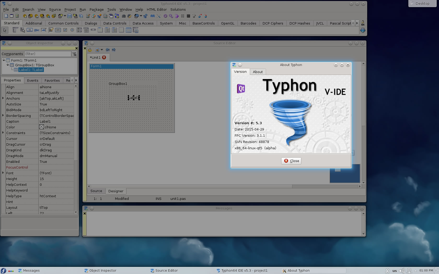Click the Close button in About Typhon
439x274 pixels.
(291, 161)
